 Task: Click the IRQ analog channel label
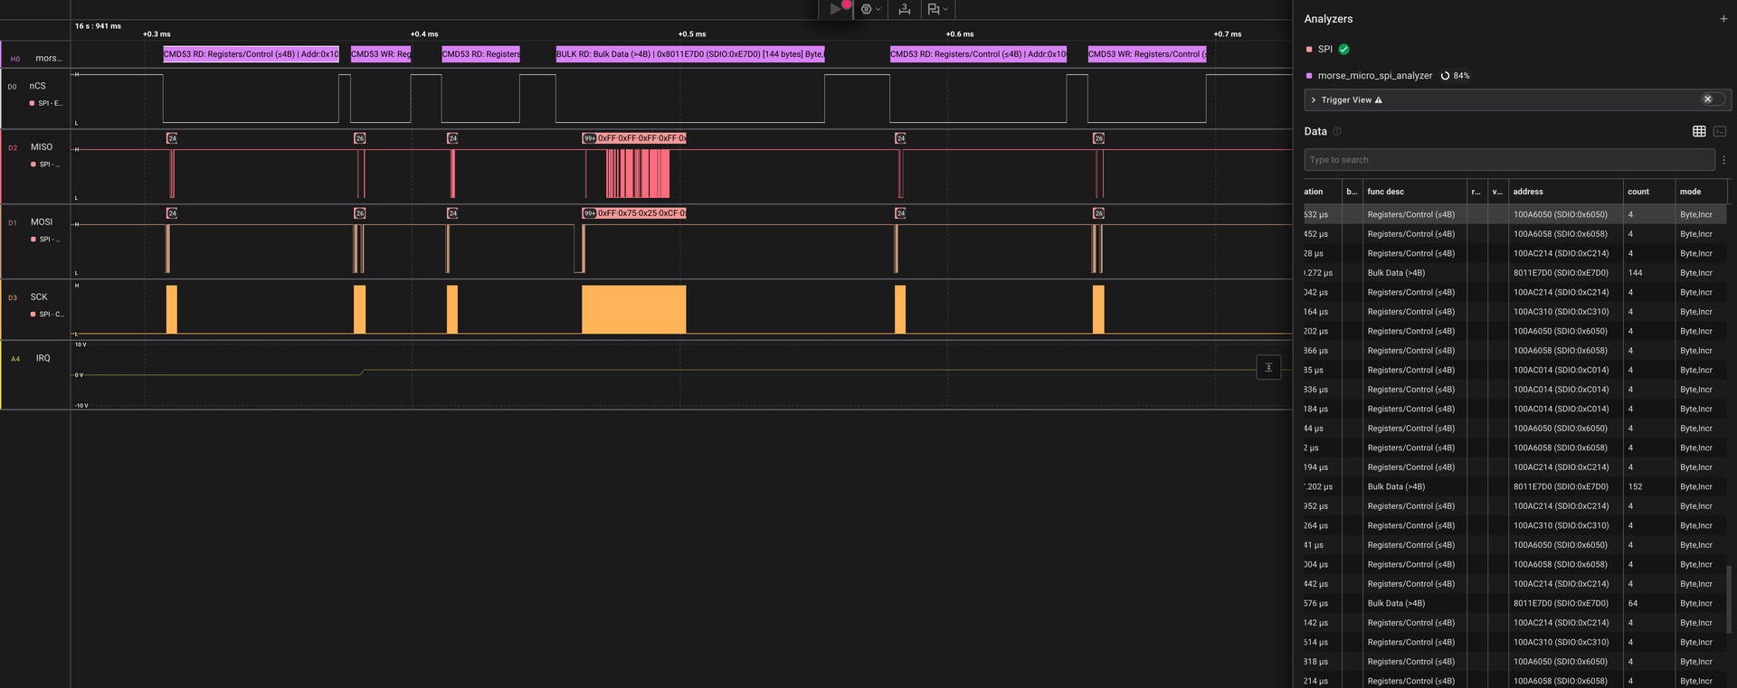(x=43, y=358)
